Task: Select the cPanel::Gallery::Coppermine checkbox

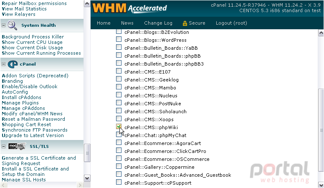Action: coord(119,166)
